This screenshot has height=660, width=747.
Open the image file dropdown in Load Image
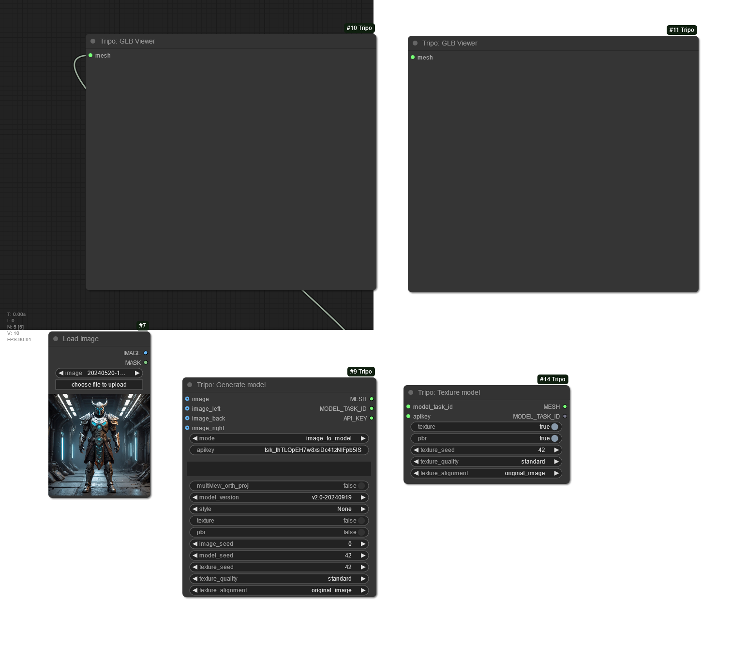tap(99, 373)
